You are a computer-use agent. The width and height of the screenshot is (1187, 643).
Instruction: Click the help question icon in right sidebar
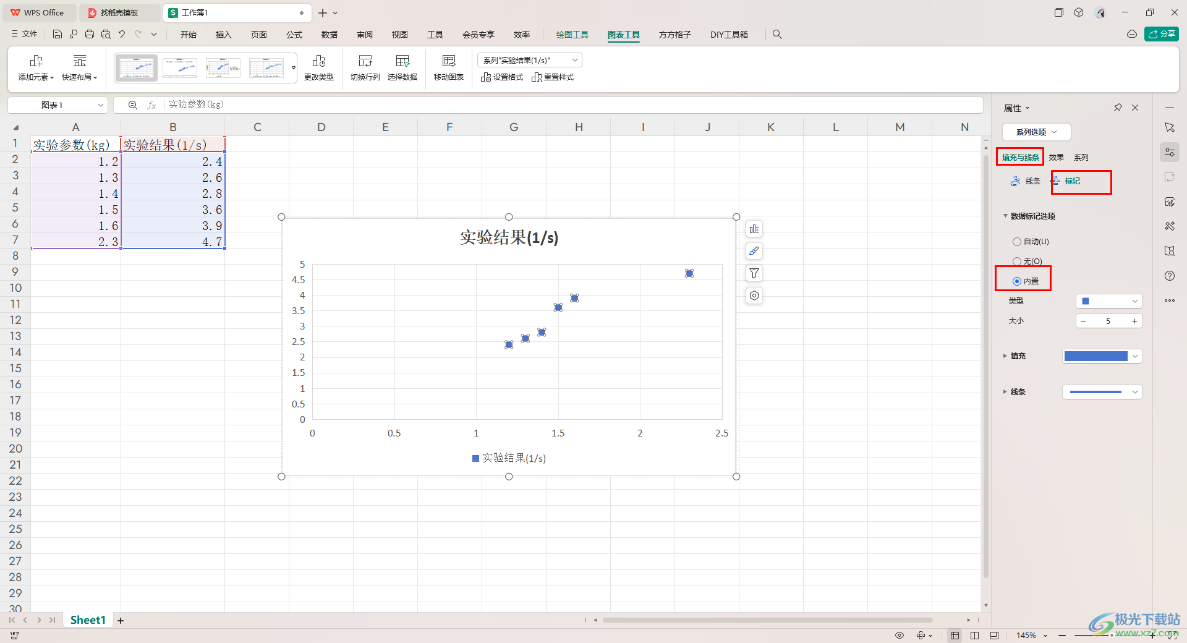(x=1170, y=276)
